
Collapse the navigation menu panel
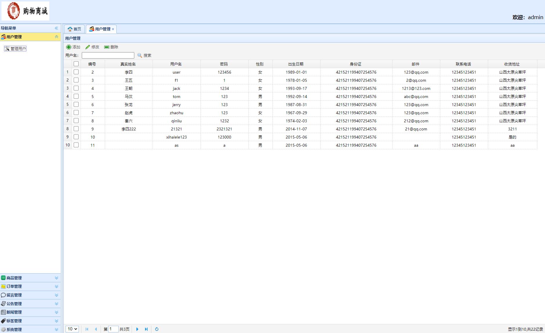coord(56,28)
